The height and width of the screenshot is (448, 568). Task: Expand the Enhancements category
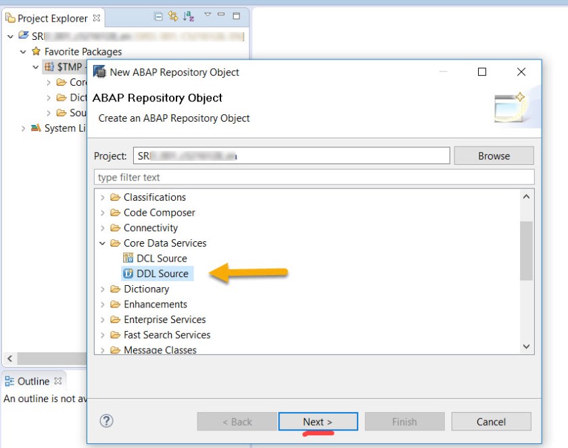(102, 304)
